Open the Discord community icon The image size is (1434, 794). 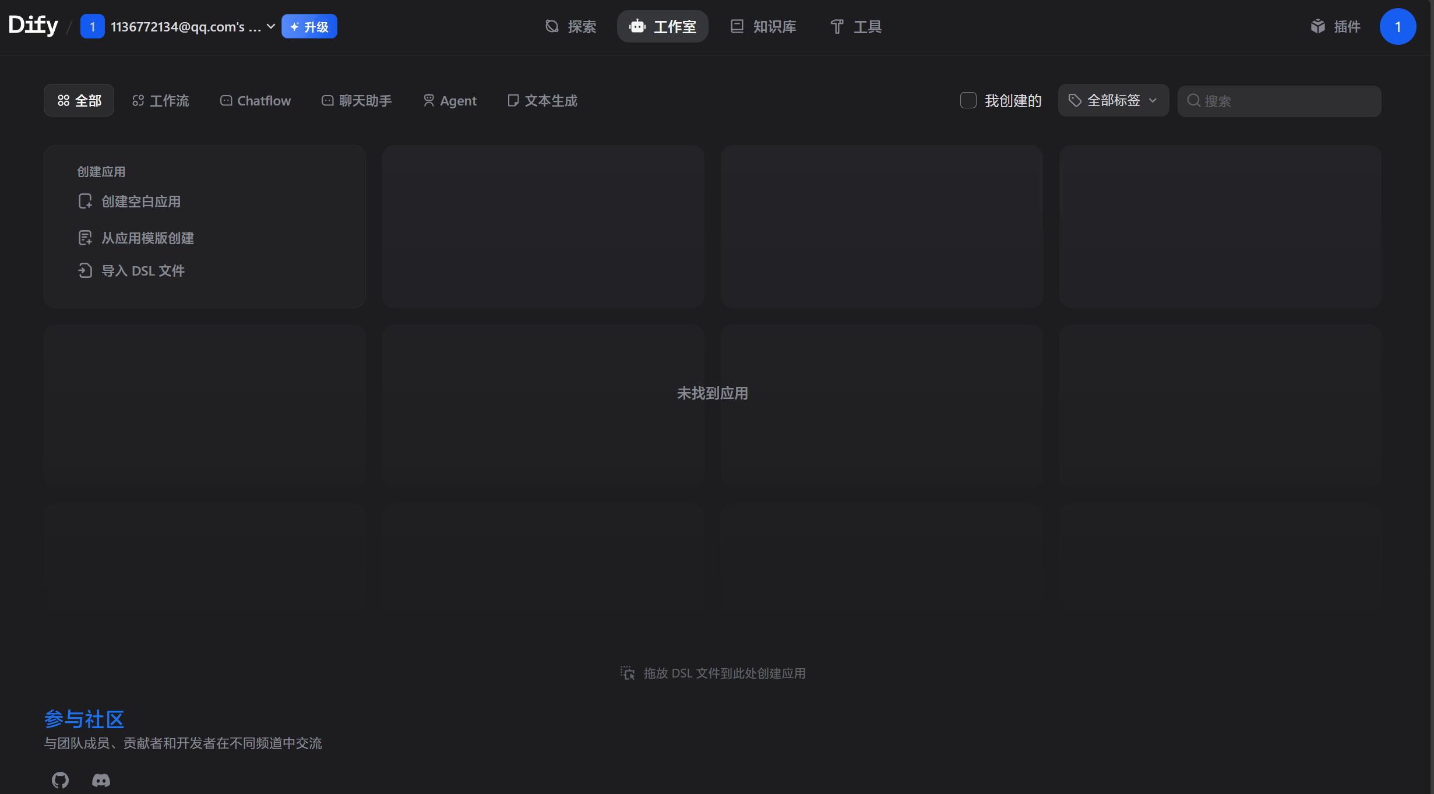tap(101, 779)
